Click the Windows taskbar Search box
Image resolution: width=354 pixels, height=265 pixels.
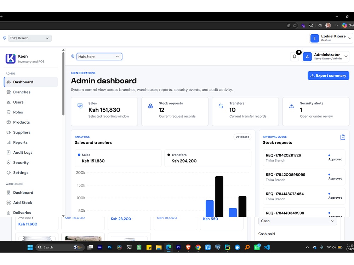[60, 247]
